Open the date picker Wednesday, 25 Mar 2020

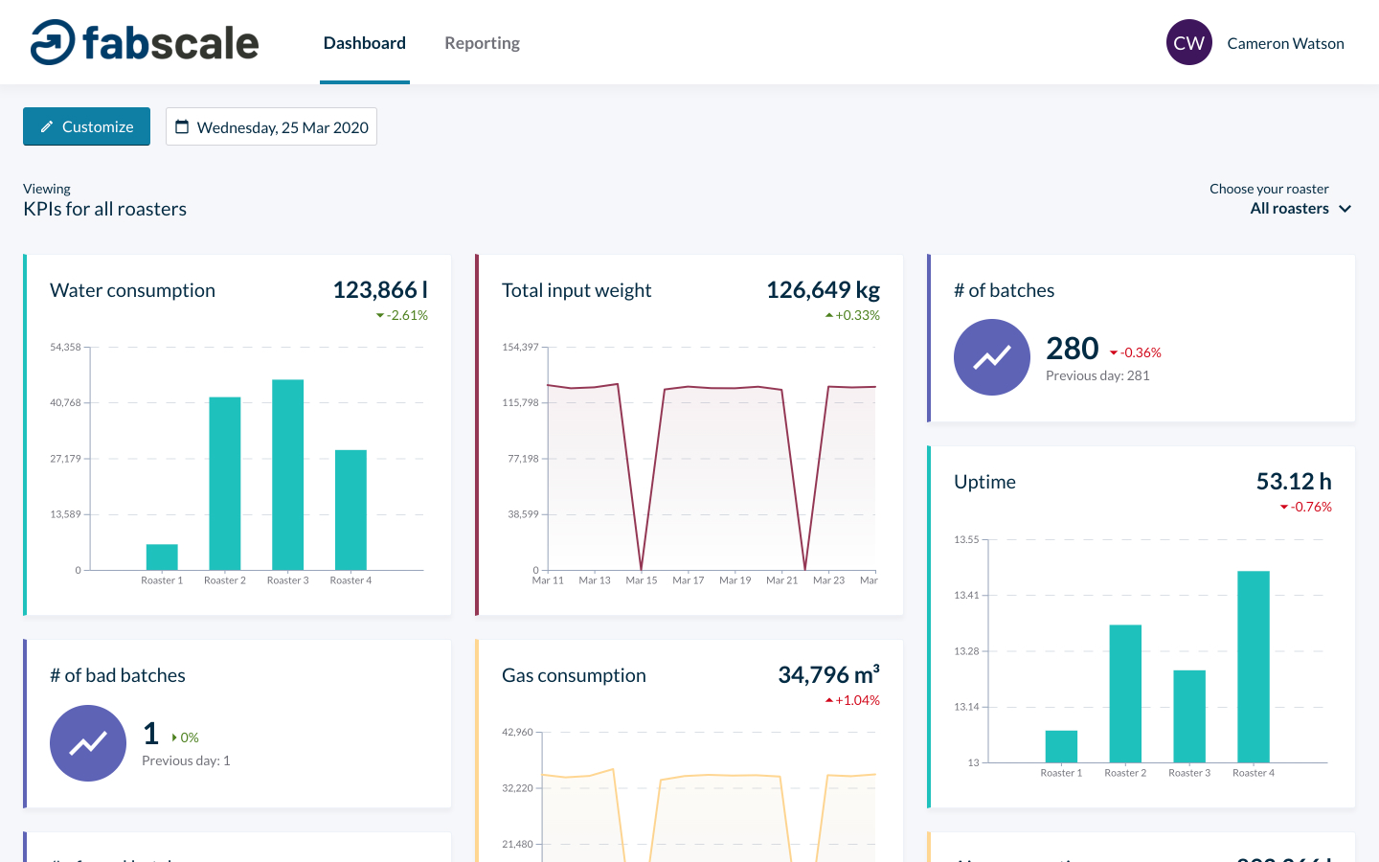(x=271, y=126)
